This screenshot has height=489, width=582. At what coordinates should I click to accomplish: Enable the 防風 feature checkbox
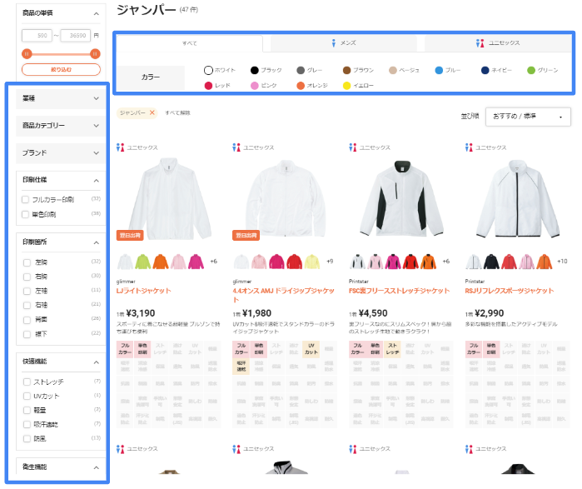27,439
